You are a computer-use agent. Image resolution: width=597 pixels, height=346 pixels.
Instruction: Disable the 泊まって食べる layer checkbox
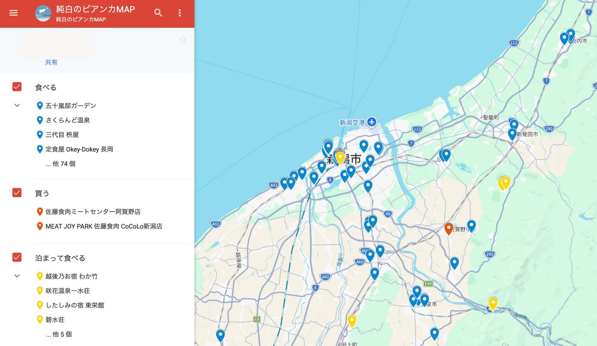[17, 257]
